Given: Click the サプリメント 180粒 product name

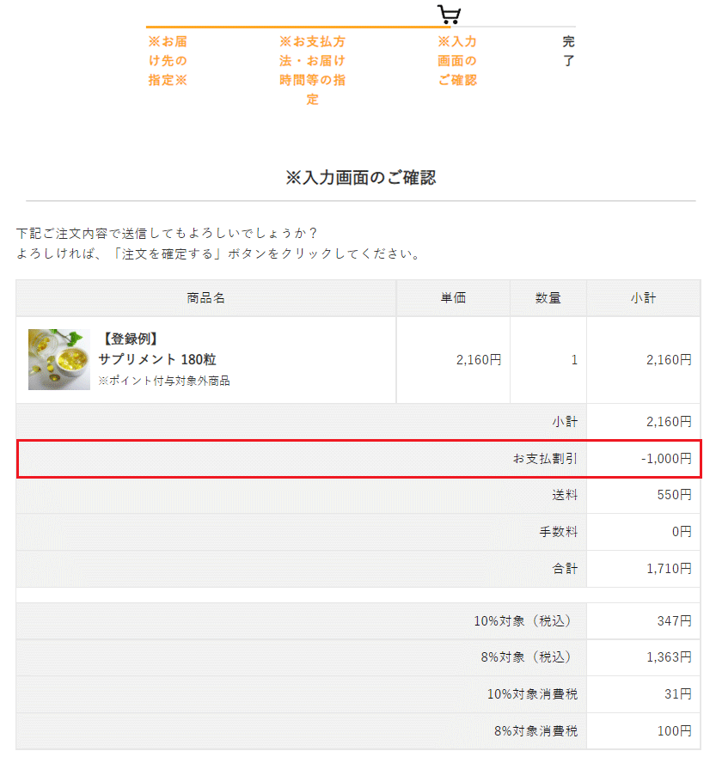Looking at the screenshot, I should click(x=151, y=359).
